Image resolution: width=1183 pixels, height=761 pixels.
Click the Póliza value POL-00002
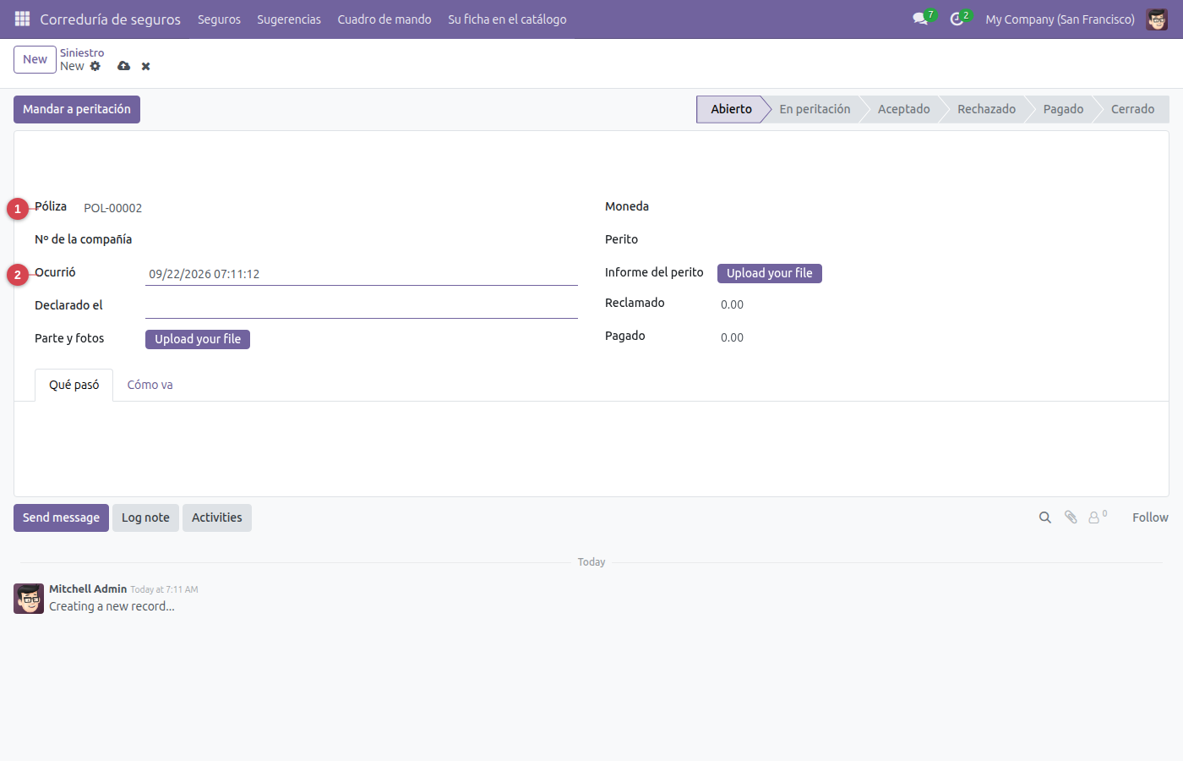click(113, 208)
